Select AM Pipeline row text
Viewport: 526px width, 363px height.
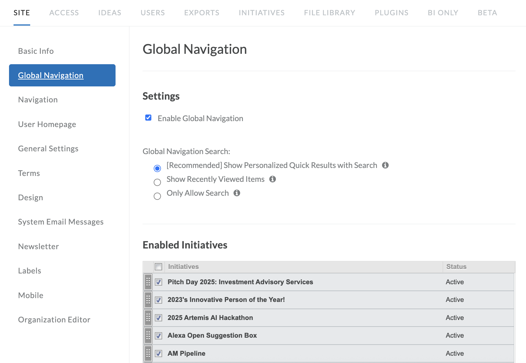(x=187, y=354)
